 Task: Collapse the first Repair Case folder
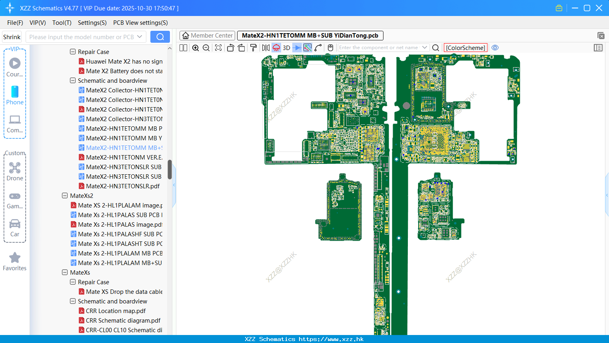(73, 52)
